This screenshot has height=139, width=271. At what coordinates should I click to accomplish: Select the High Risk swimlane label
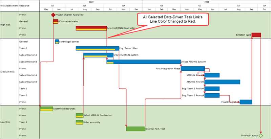pyautogui.click(x=5, y=25)
